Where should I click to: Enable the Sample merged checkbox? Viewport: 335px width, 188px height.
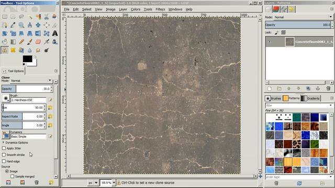click(13, 177)
